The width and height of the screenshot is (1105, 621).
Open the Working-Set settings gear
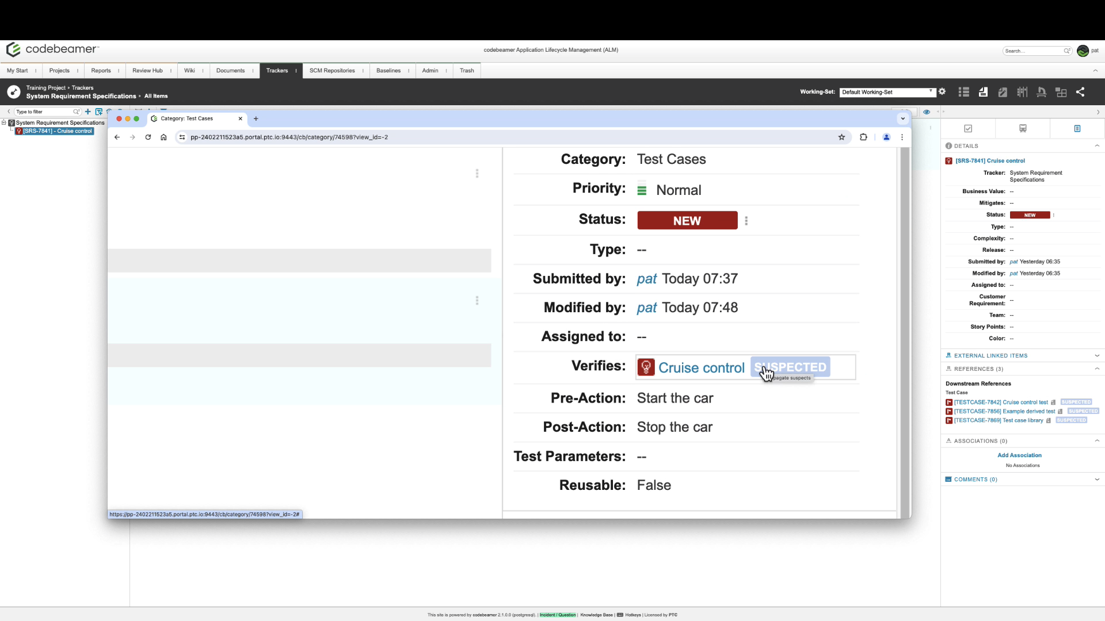942,91
